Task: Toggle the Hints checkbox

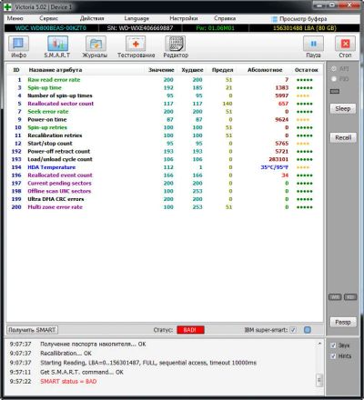Action: coord(333,355)
